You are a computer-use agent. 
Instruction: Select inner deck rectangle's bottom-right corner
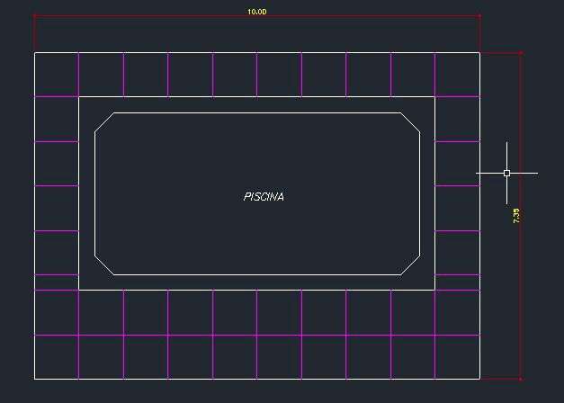pos(434,290)
